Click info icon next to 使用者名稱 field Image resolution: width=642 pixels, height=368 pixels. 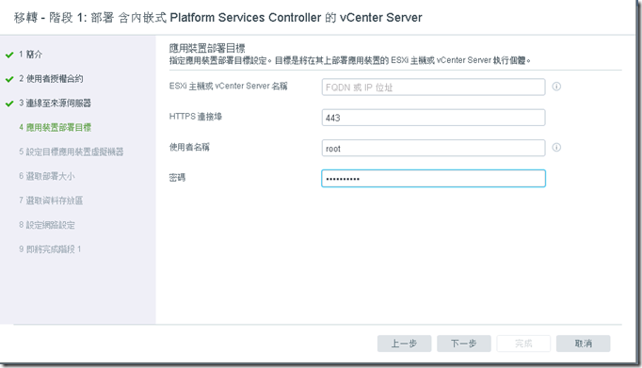coord(556,148)
